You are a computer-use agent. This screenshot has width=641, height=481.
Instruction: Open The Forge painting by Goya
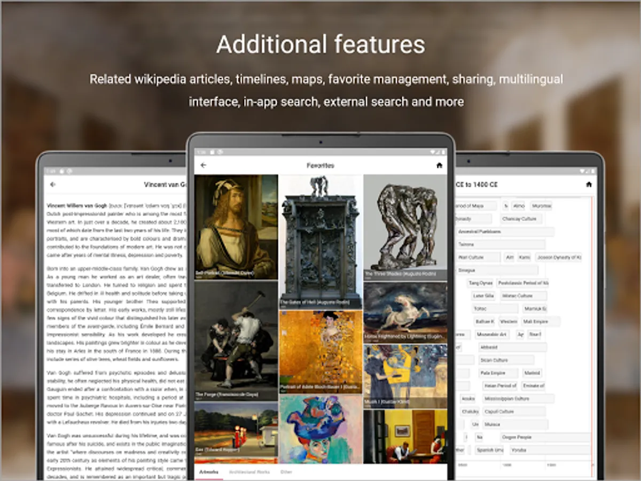236,340
